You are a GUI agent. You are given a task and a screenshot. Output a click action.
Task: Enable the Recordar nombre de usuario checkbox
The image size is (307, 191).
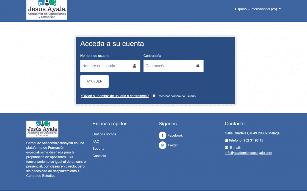click(154, 96)
